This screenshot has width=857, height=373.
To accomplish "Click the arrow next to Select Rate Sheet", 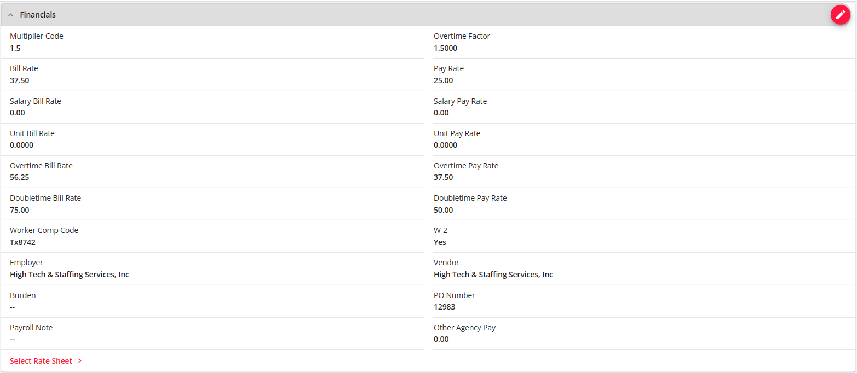I will [x=80, y=361].
